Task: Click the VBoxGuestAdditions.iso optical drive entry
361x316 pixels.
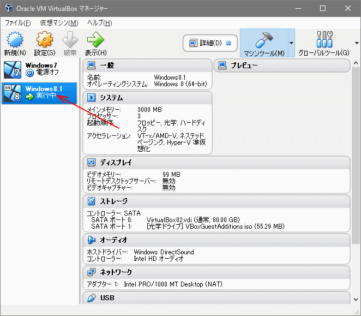Action: pos(215,226)
